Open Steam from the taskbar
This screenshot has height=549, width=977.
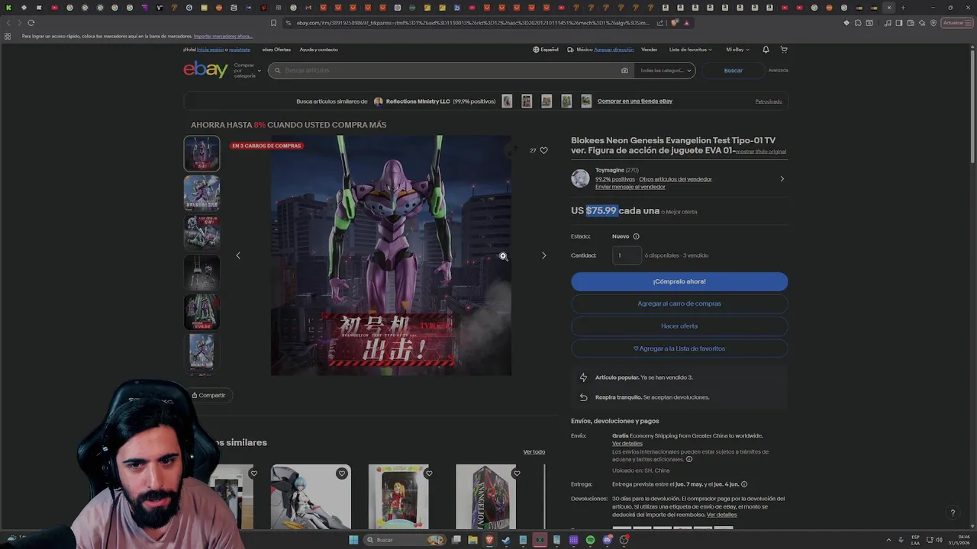point(505,540)
